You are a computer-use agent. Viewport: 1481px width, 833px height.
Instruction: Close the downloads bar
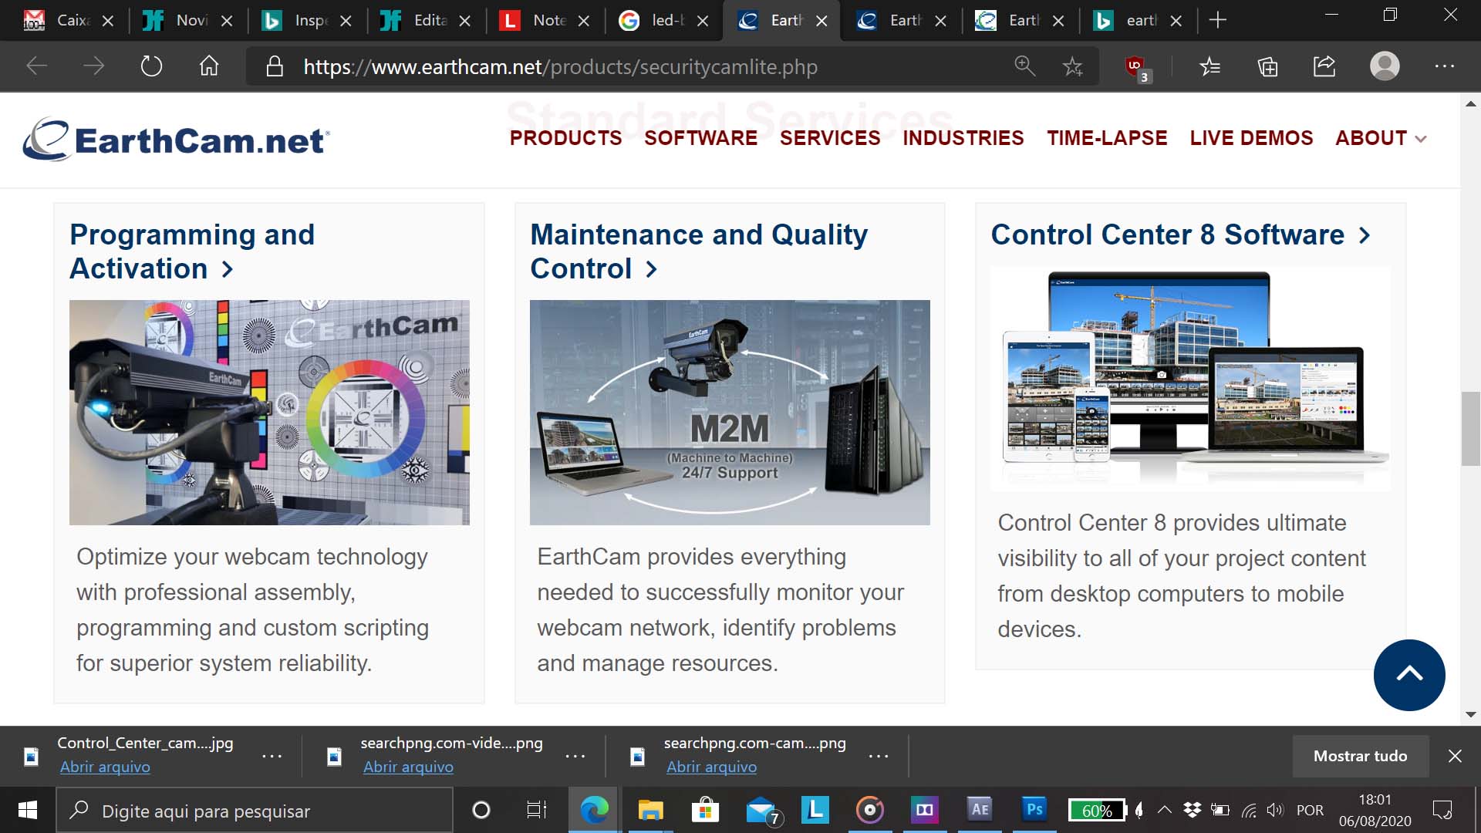(1455, 756)
